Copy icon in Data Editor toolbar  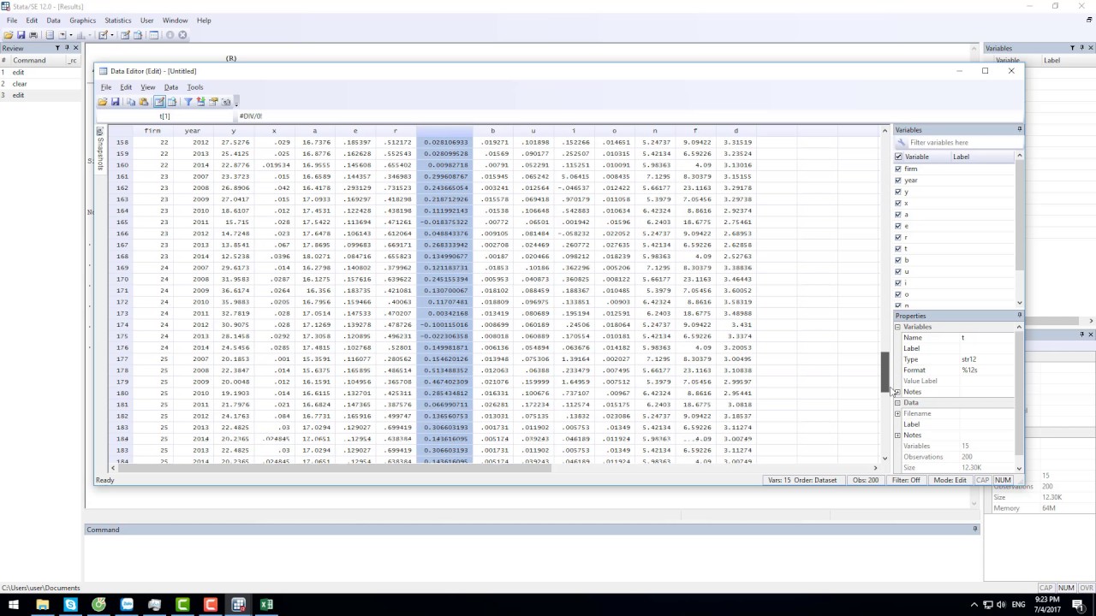coord(131,102)
